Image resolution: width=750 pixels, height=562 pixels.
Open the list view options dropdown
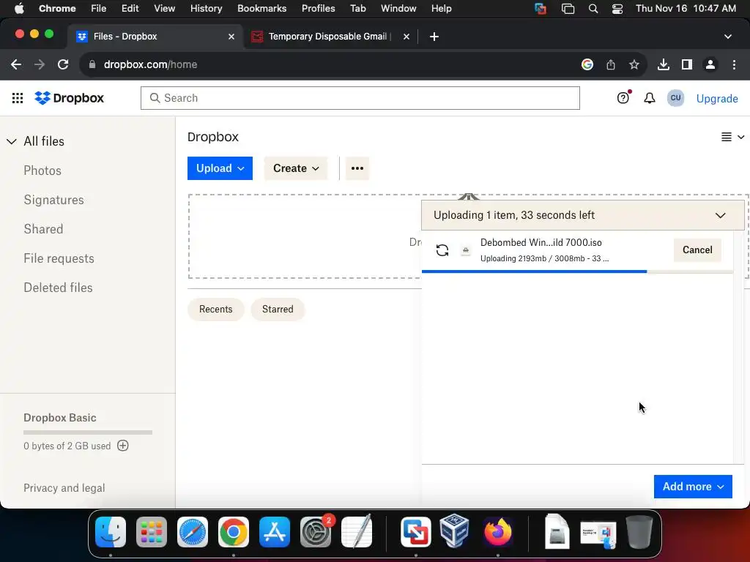point(732,137)
